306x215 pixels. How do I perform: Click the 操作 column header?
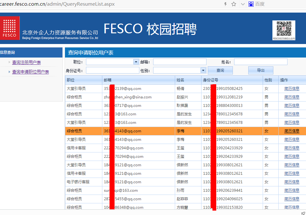pyautogui.click(x=292, y=80)
